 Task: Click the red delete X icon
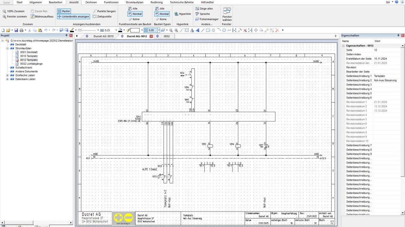coord(277,30)
